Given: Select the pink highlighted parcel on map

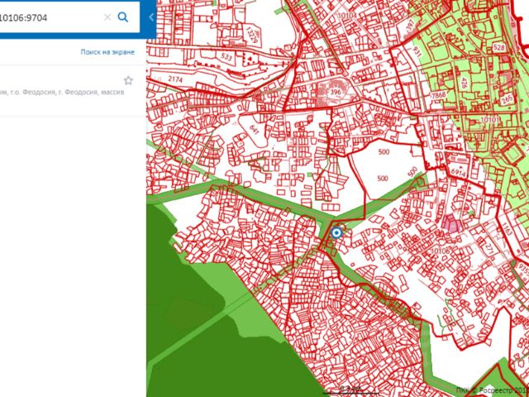Looking at the screenshot, I should point(452,223).
